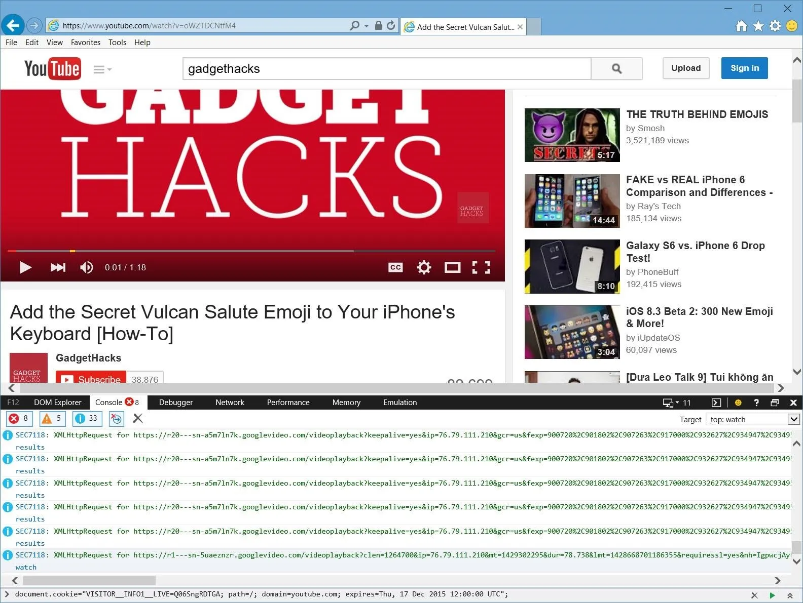Click the Refresh page icon
The height and width of the screenshot is (603, 803).
[x=391, y=25]
